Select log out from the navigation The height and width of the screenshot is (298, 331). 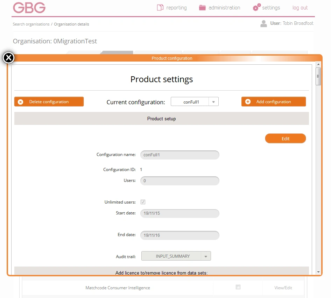coord(300,7)
